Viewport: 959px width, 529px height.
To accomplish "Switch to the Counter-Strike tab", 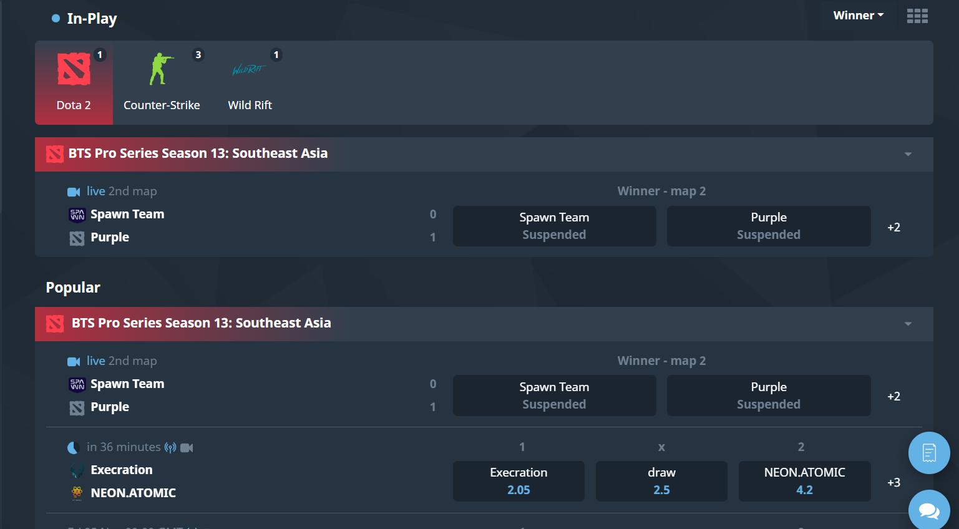I will pos(162,82).
